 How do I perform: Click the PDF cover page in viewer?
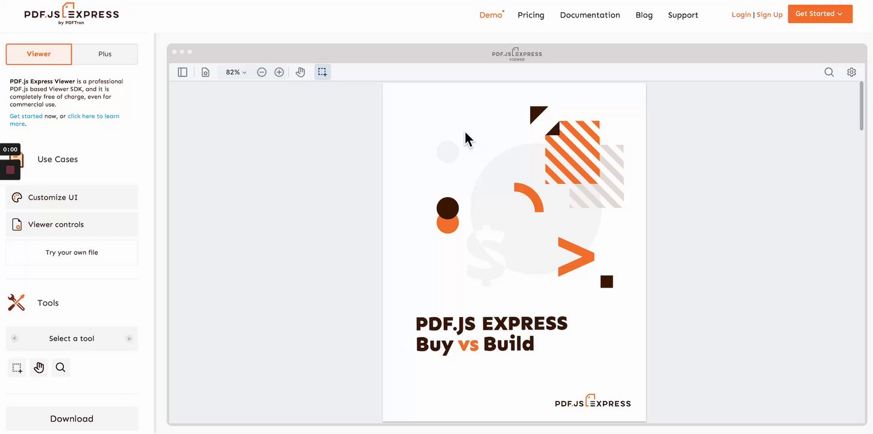515,252
